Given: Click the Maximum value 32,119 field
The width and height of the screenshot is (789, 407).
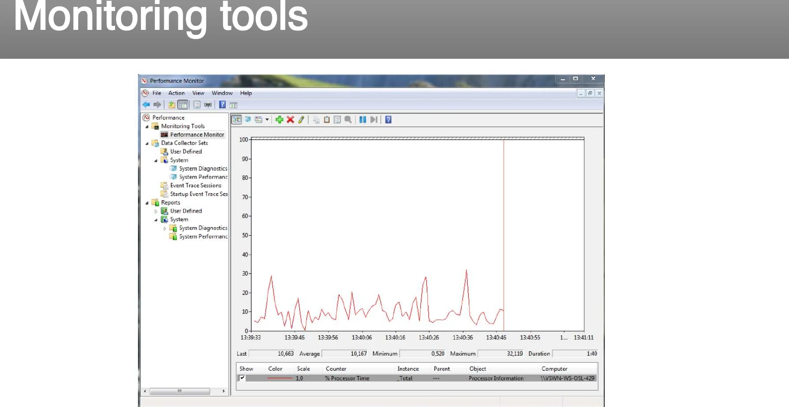Looking at the screenshot, I should [x=501, y=354].
